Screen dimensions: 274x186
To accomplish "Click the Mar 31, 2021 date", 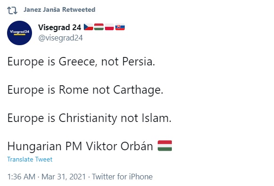I will (64, 177).
